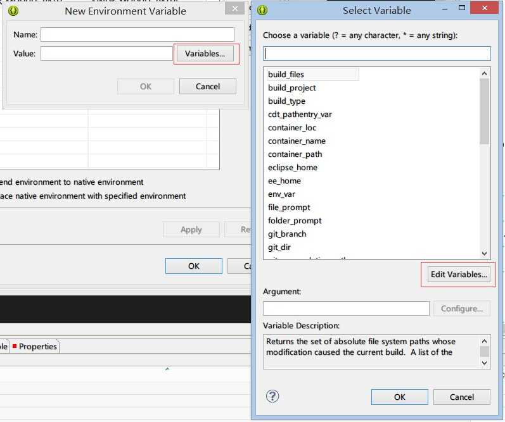Minimize the Select Variable dialog
Screen dimensions: 505x422
tap(445, 9)
